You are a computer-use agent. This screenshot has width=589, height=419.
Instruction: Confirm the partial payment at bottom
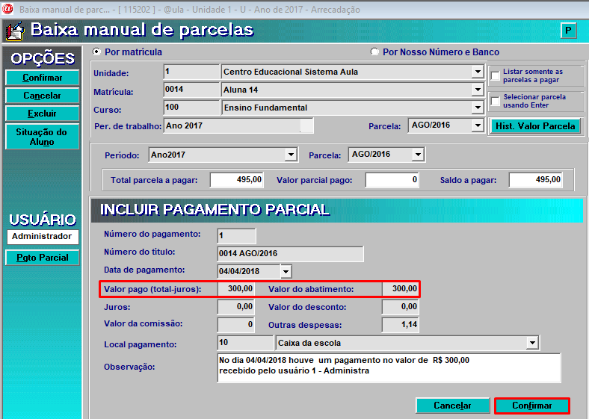tap(532, 406)
